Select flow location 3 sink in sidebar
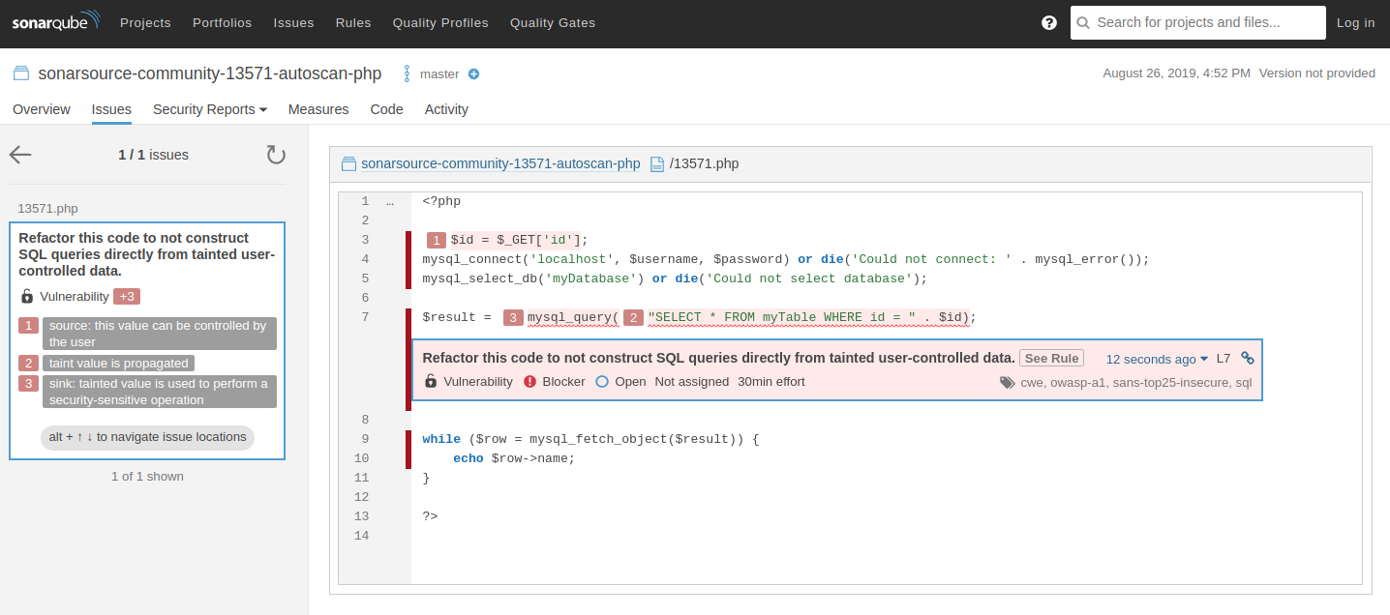Image resolution: width=1390 pixels, height=615 pixels. (x=159, y=392)
